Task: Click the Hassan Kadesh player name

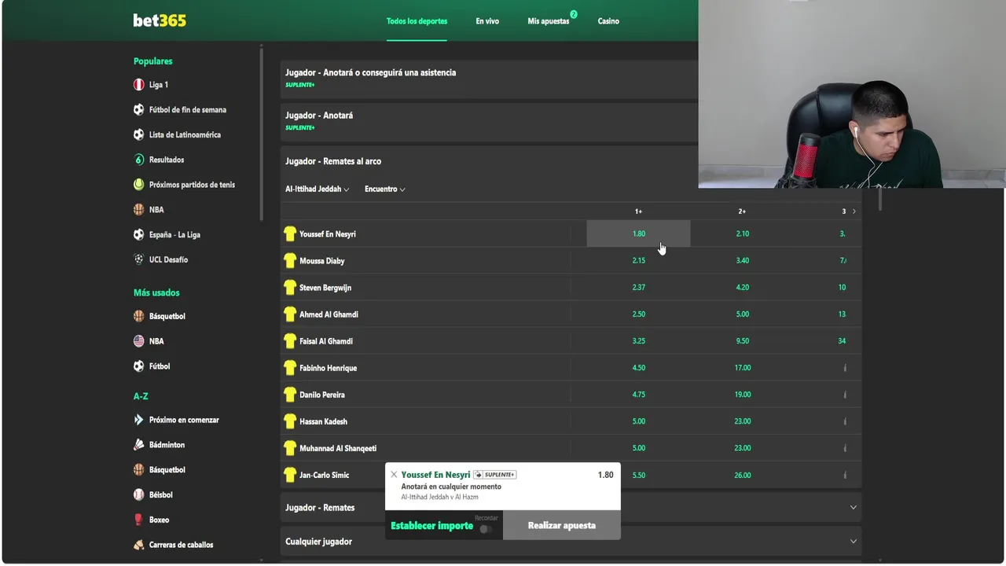Action: point(324,421)
